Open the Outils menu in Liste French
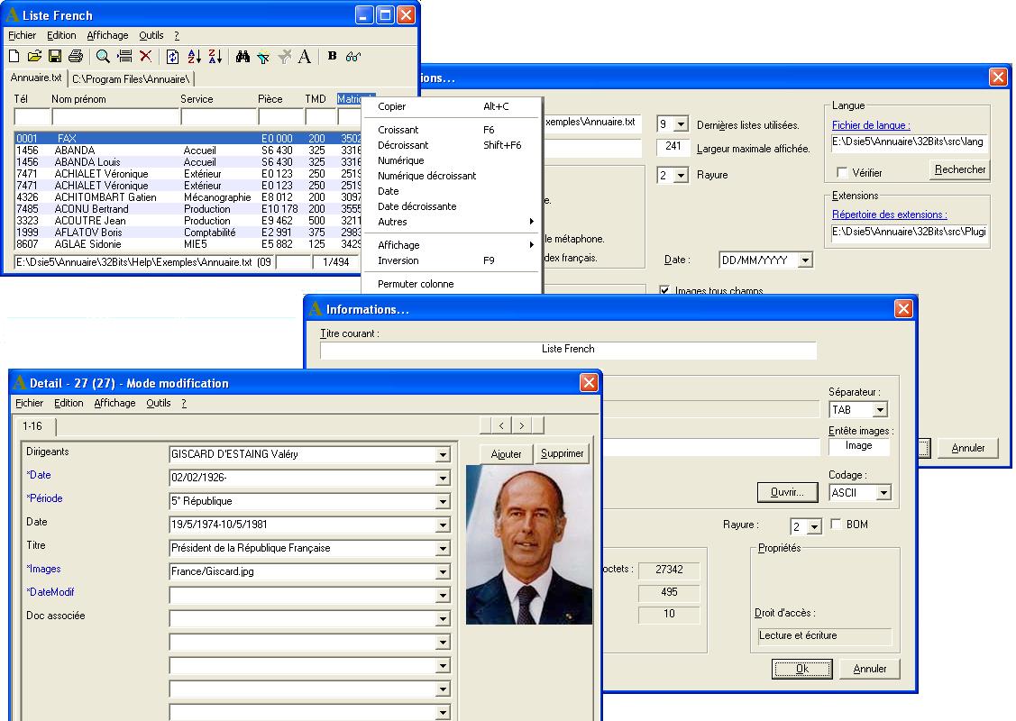This screenshot has height=721, width=1016. coord(151,35)
